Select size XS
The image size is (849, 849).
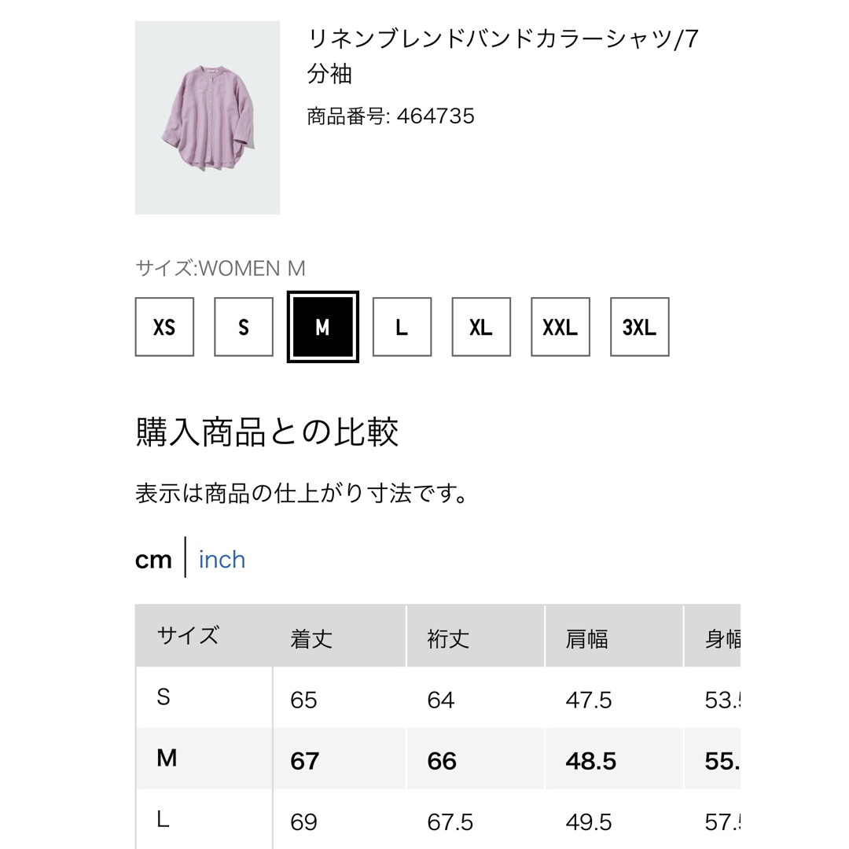tap(164, 326)
